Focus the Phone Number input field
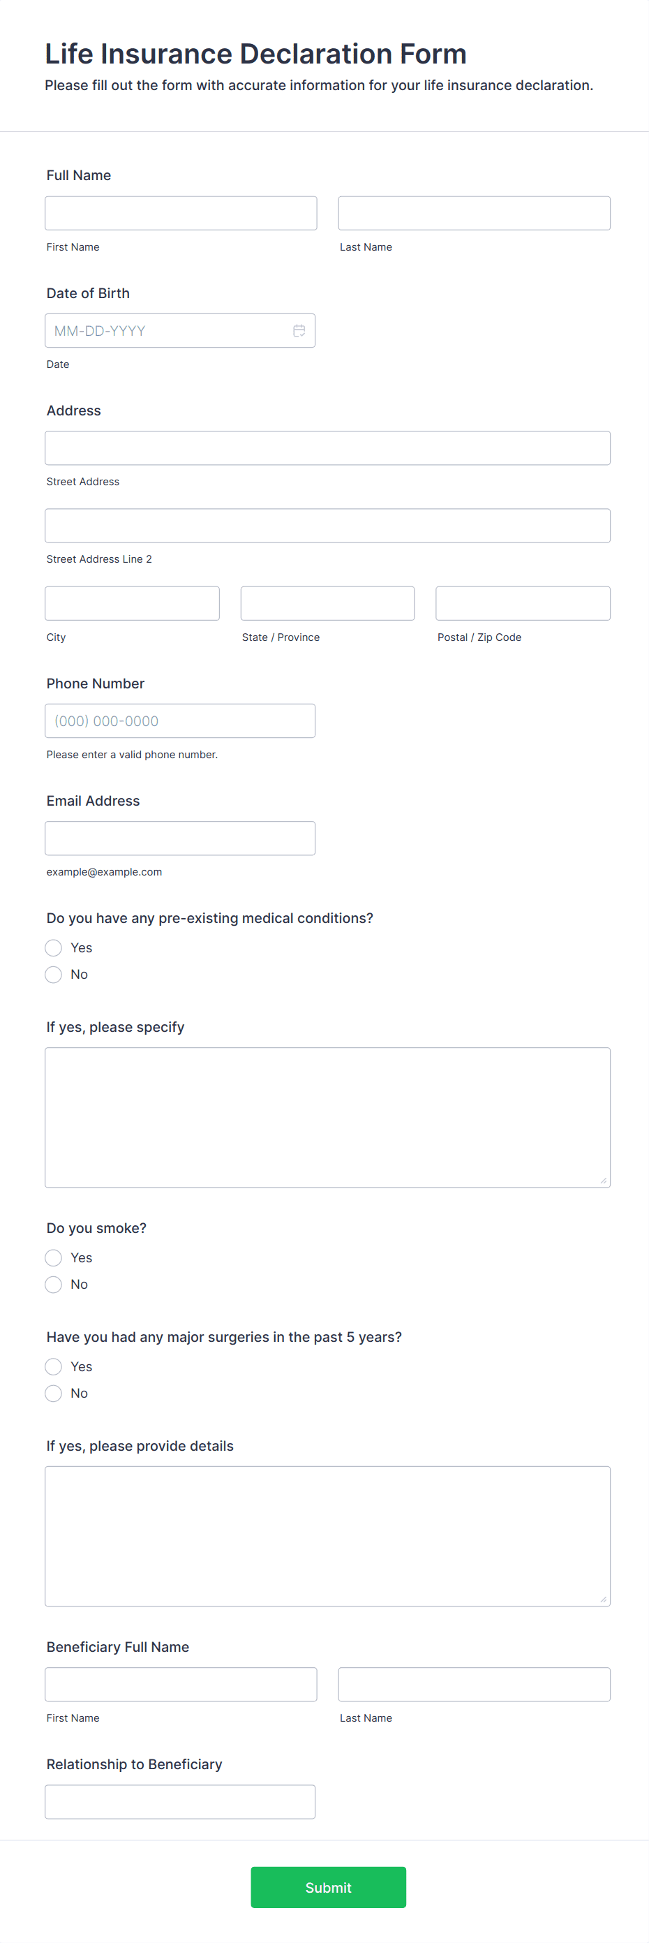Viewport: 649px width, 1943px height. coord(180,721)
